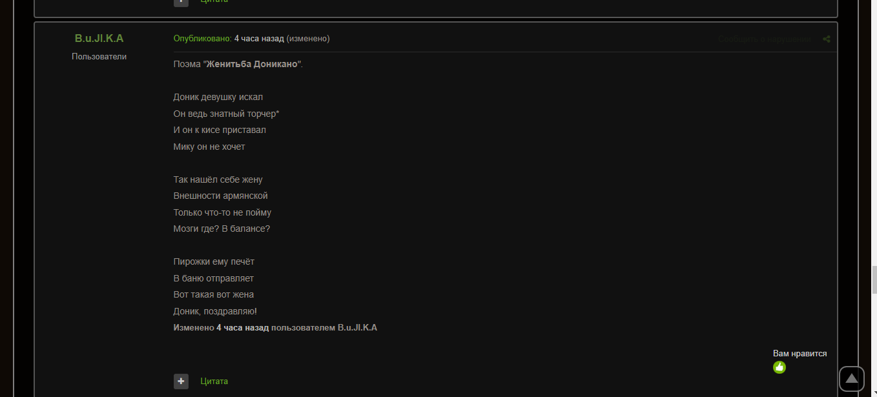The width and height of the screenshot is (877, 397).
Task: Click the upper Цитата link above the post
Action: click(214, 1)
